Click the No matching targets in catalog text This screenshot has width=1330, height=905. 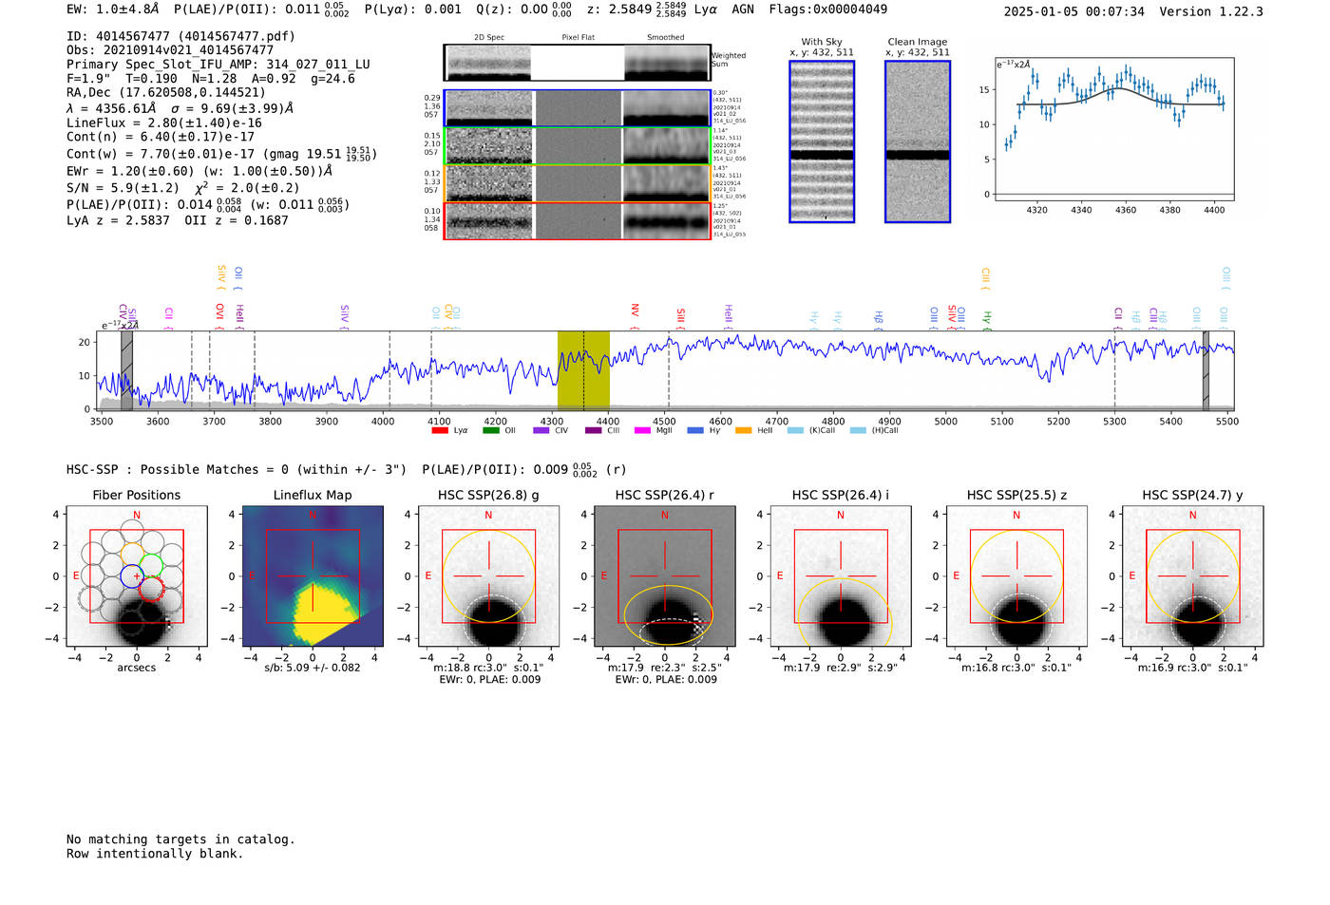tap(180, 839)
